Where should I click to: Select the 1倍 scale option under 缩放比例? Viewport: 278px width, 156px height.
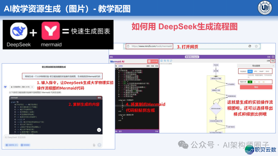250,82
